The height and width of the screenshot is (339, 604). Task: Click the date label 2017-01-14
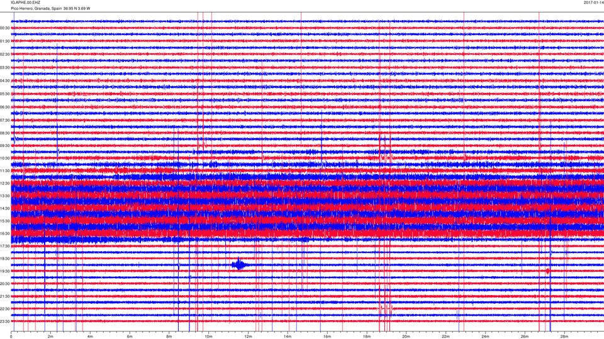pos(593,3)
